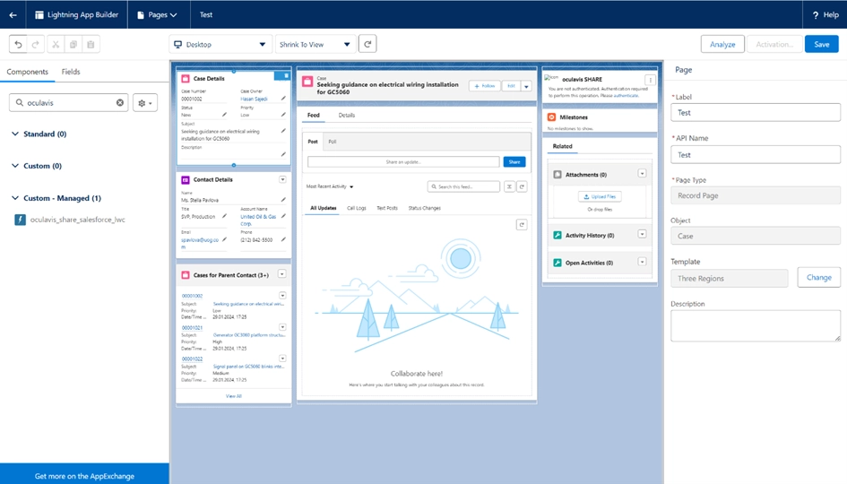Switch to the Components tab
The width and height of the screenshot is (847, 484).
[27, 72]
